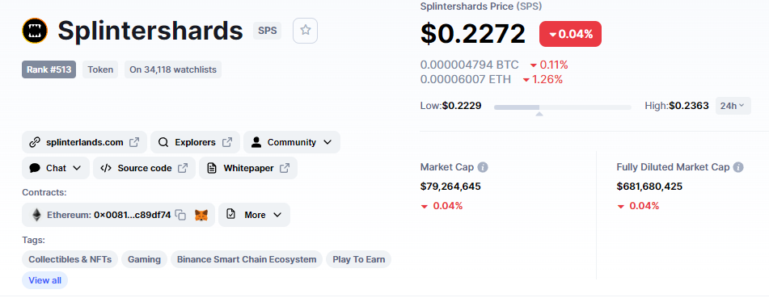This screenshot has width=769, height=298.
Task: Open the Explorers link
Action: (x=195, y=142)
